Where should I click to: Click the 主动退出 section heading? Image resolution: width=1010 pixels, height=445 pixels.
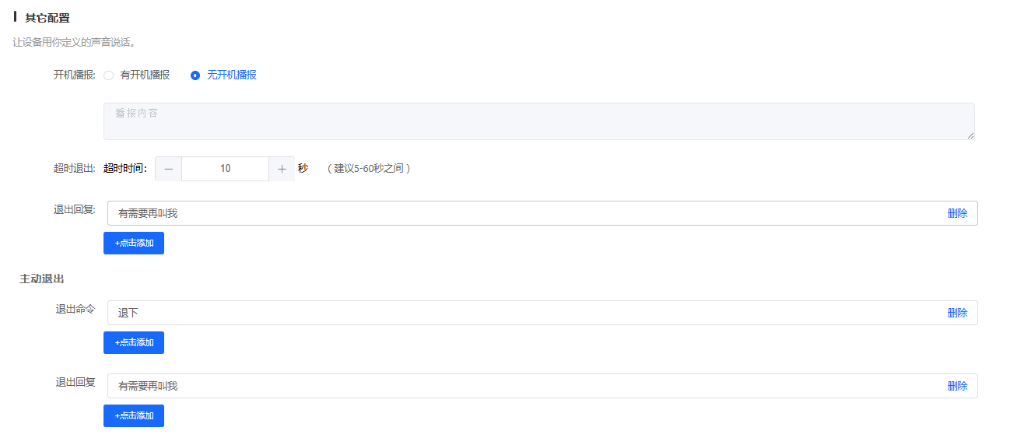pos(42,279)
